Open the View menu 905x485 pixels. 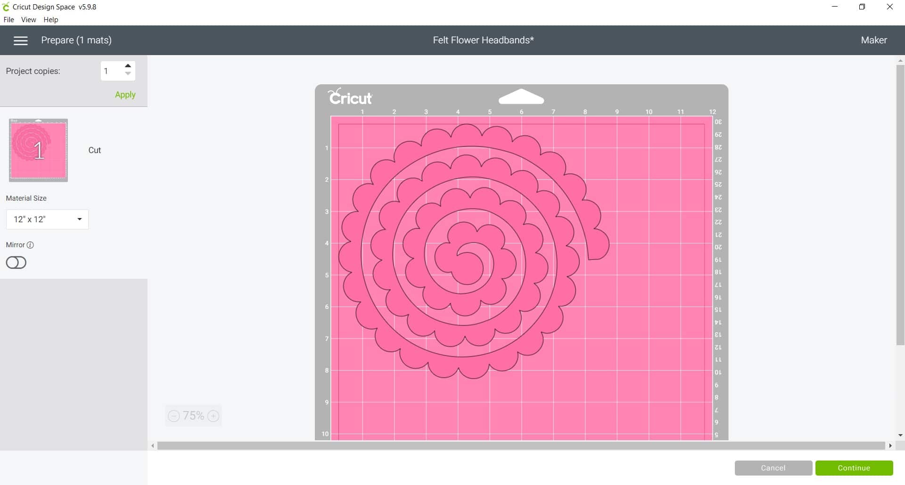(x=29, y=19)
